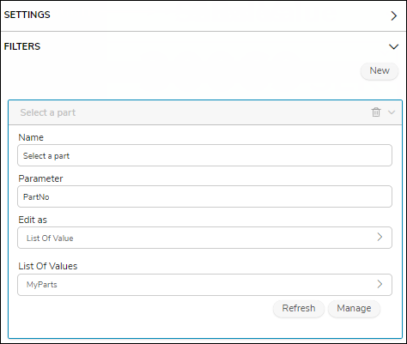The height and width of the screenshot is (344, 407).
Task: Expand the SETTINGS section arrow
Action: click(x=394, y=15)
